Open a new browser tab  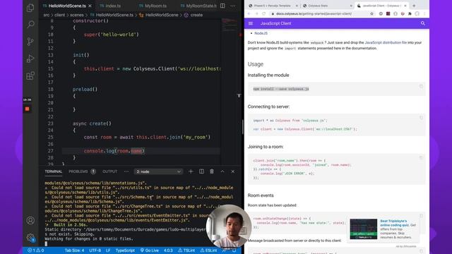414,6
